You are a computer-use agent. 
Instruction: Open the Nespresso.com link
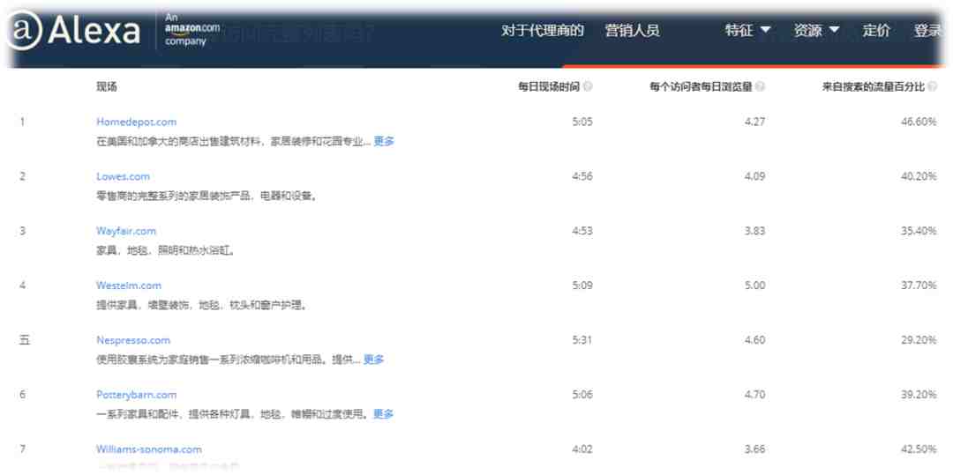[x=133, y=339]
